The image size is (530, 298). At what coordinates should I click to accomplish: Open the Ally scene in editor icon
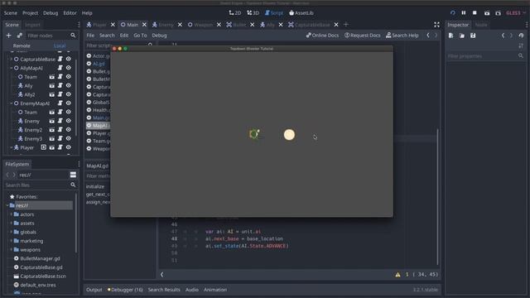click(51, 85)
